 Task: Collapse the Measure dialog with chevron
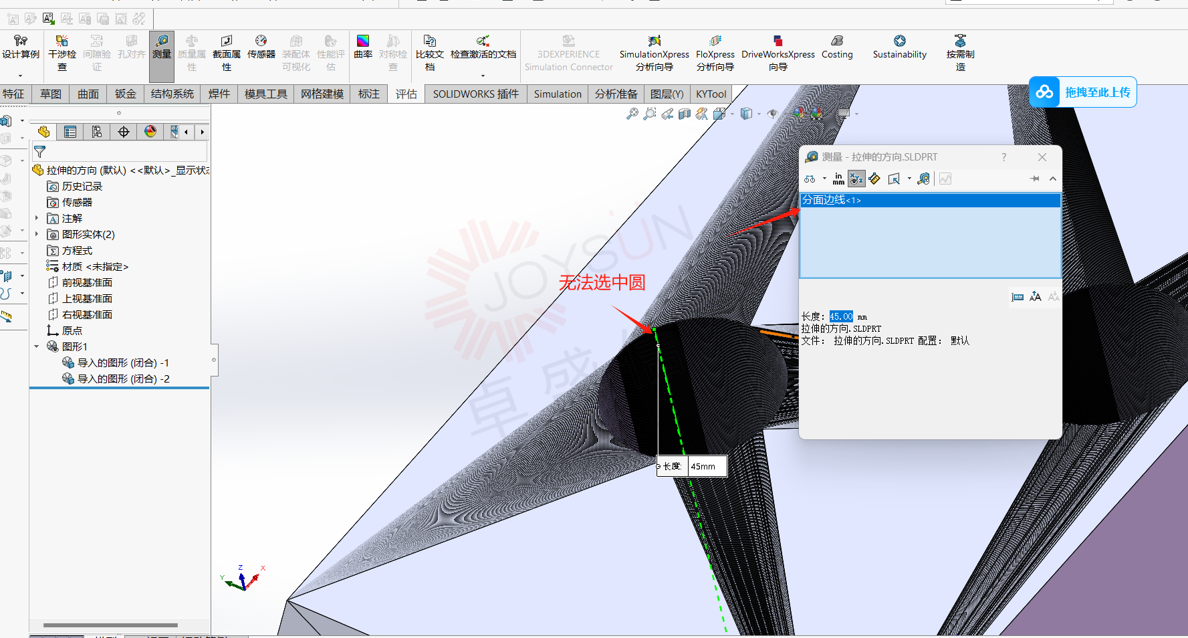[1053, 179]
